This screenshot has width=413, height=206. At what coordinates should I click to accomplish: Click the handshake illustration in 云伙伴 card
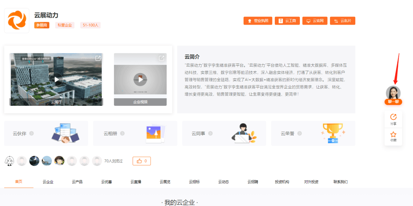[x=65, y=133]
